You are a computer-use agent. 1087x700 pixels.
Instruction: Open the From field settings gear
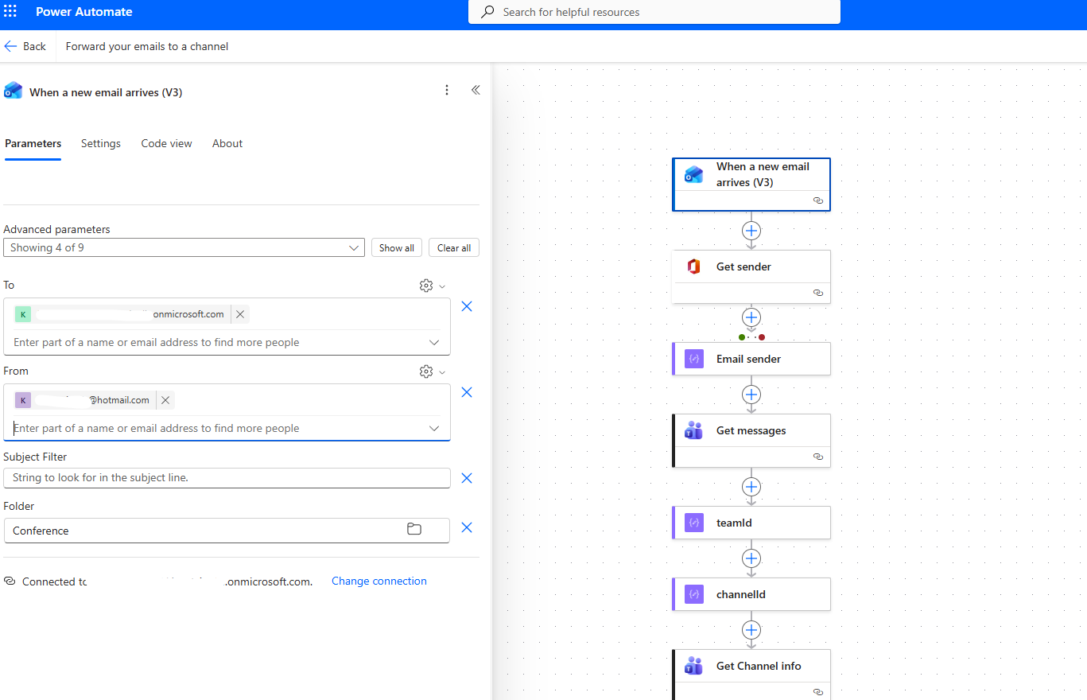point(426,371)
